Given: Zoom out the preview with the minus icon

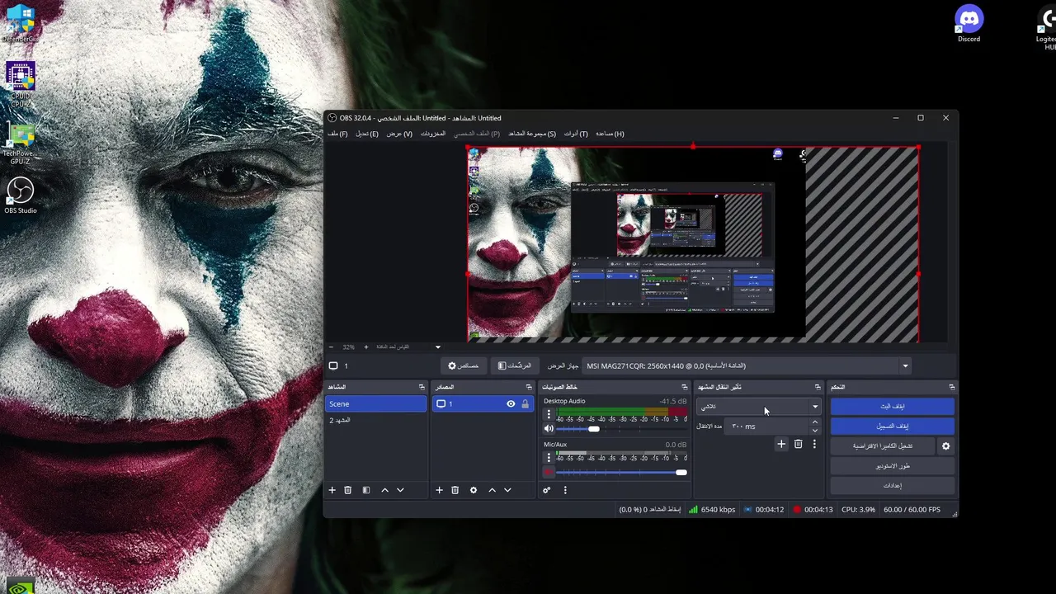Looking at the screenshot, I should coord(332,347).
